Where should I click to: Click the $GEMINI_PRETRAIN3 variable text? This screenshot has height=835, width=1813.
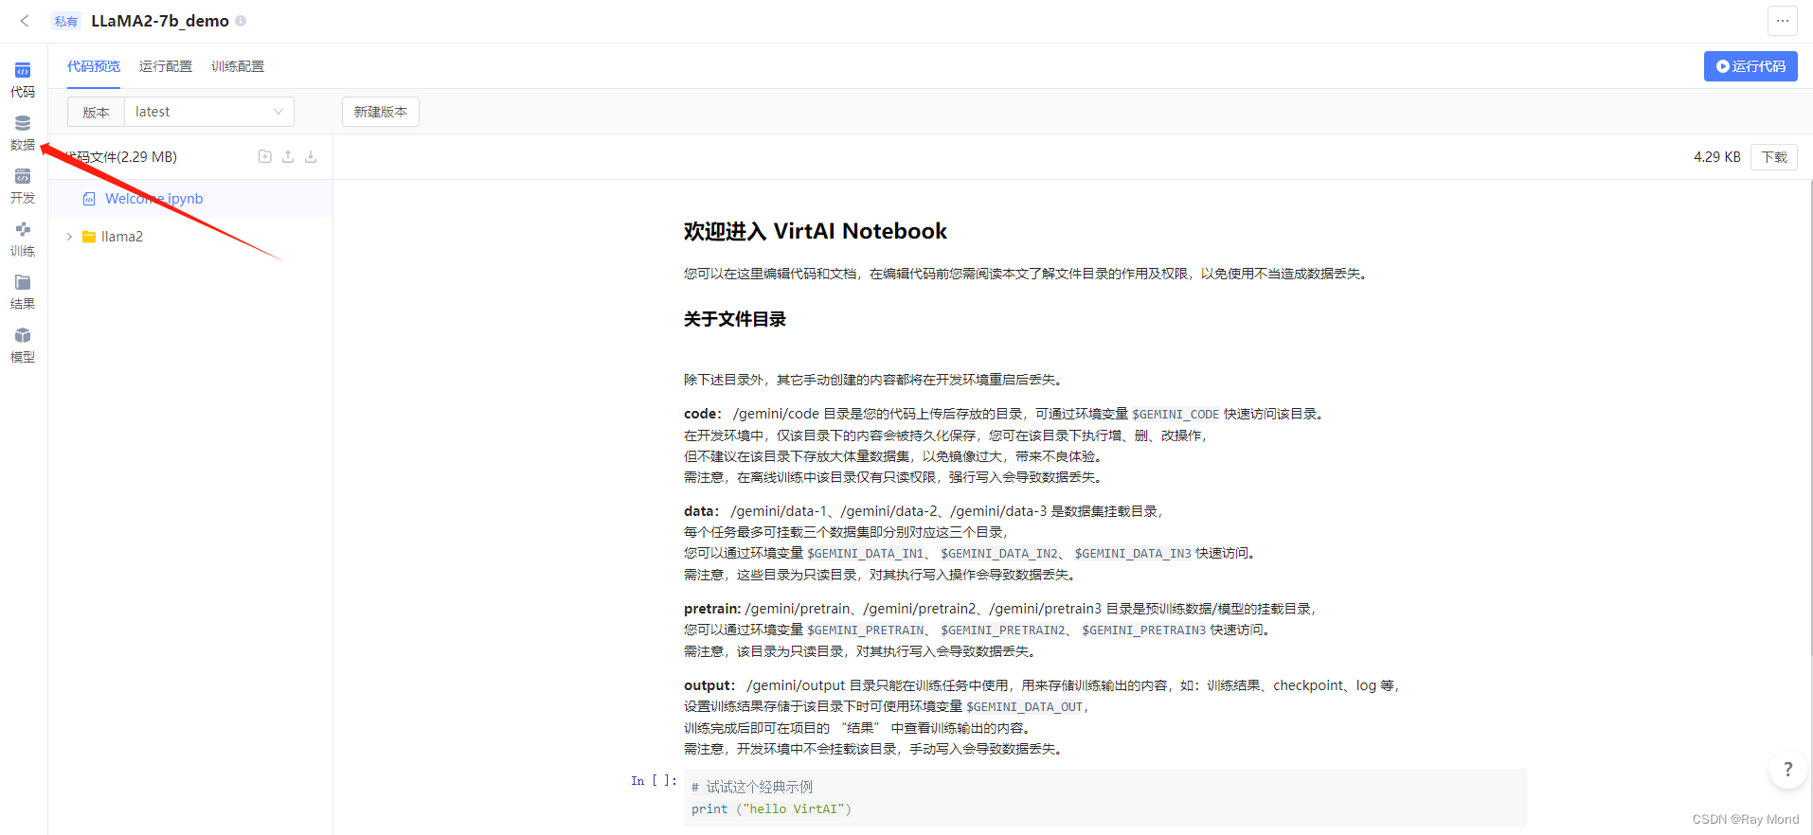pos(1144,631)
